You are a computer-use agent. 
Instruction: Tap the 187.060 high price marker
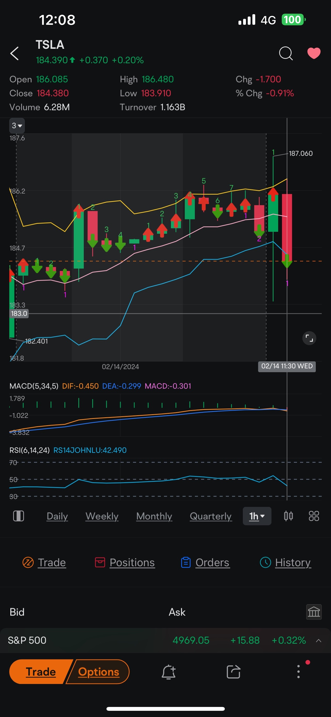coord(301,153)
